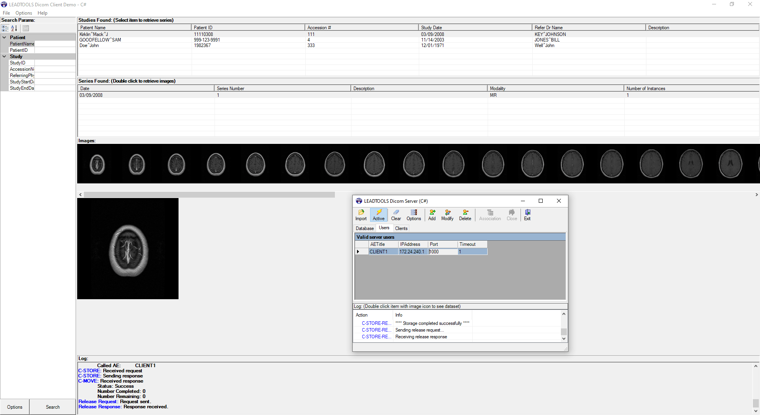Click the Add user icon
The width and height of the screenshot is (760, 415).
pyautogui.click(x=431, y=215)
